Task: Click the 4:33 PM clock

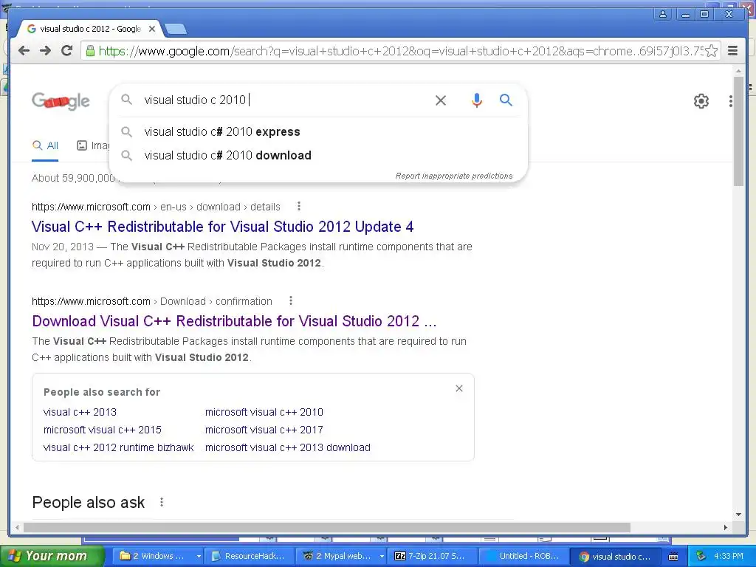Action: coord(729,556)
